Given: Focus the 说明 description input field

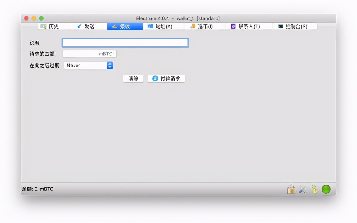Looking at the screenshot, I should 125,43.
